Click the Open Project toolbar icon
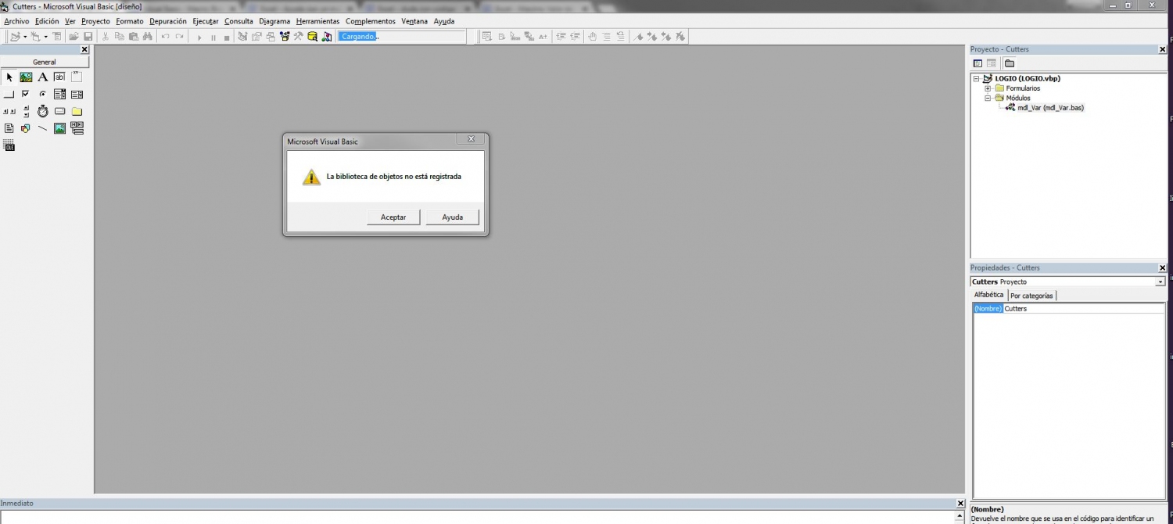1173x524 pixels. (x=74, y=37)
